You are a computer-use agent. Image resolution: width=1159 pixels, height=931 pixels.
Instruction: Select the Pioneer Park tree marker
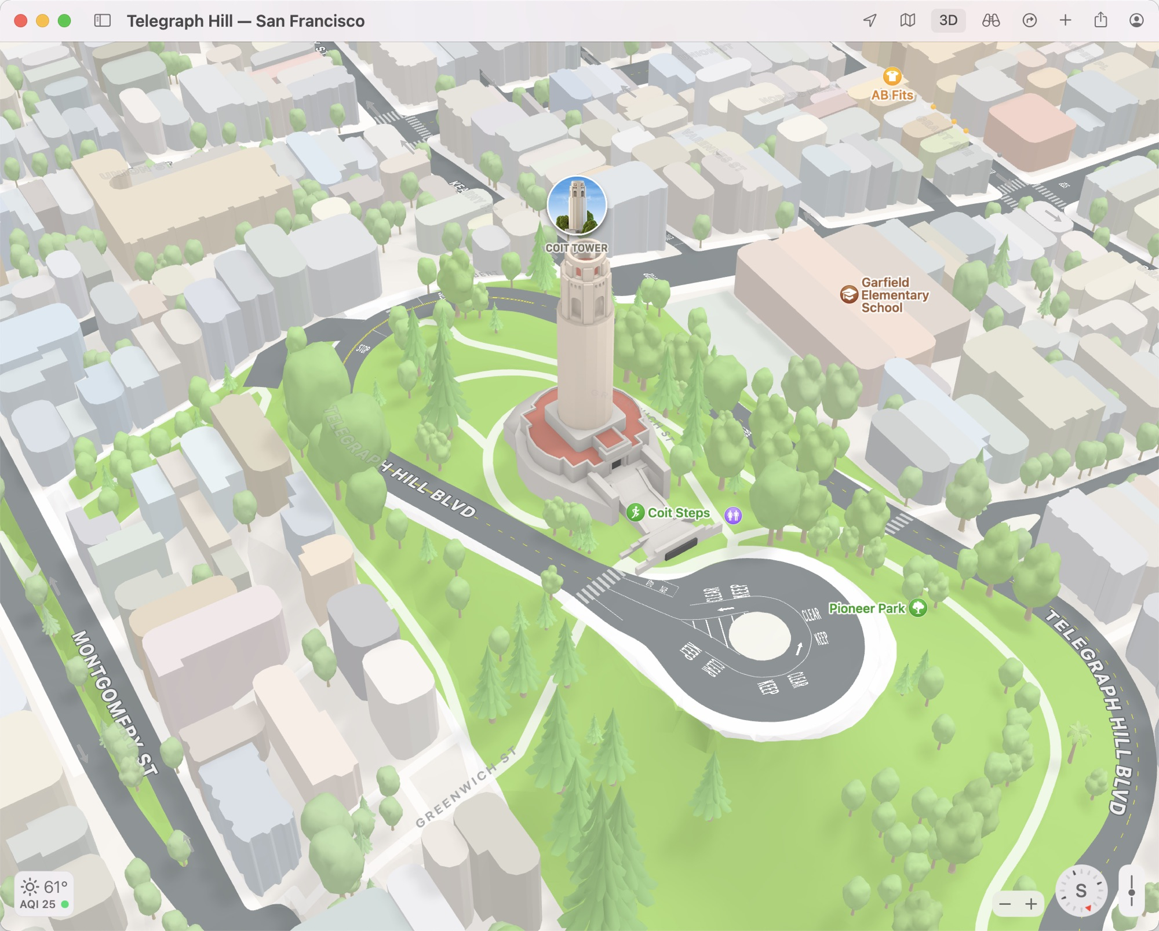[918, 608]
